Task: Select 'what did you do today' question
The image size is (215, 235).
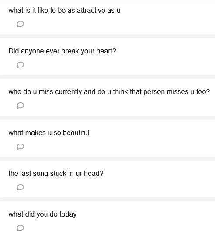Action: (x=42, y=214)
